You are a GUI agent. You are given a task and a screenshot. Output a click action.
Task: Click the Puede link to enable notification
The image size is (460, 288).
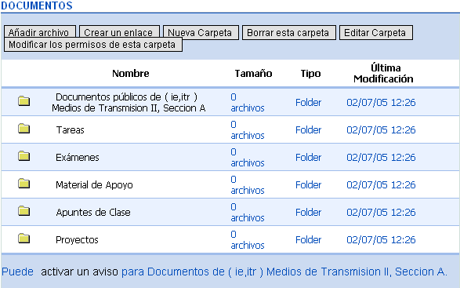(17, 272)
